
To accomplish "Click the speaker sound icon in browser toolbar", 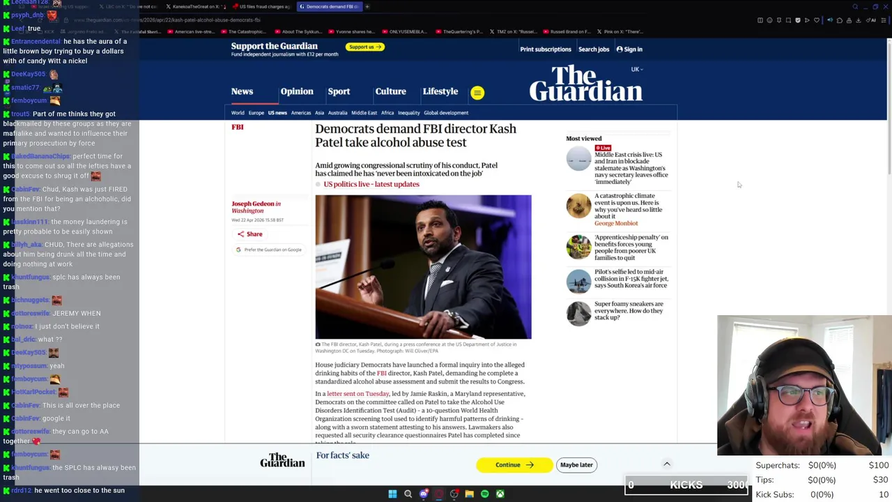I will [830, 20].
